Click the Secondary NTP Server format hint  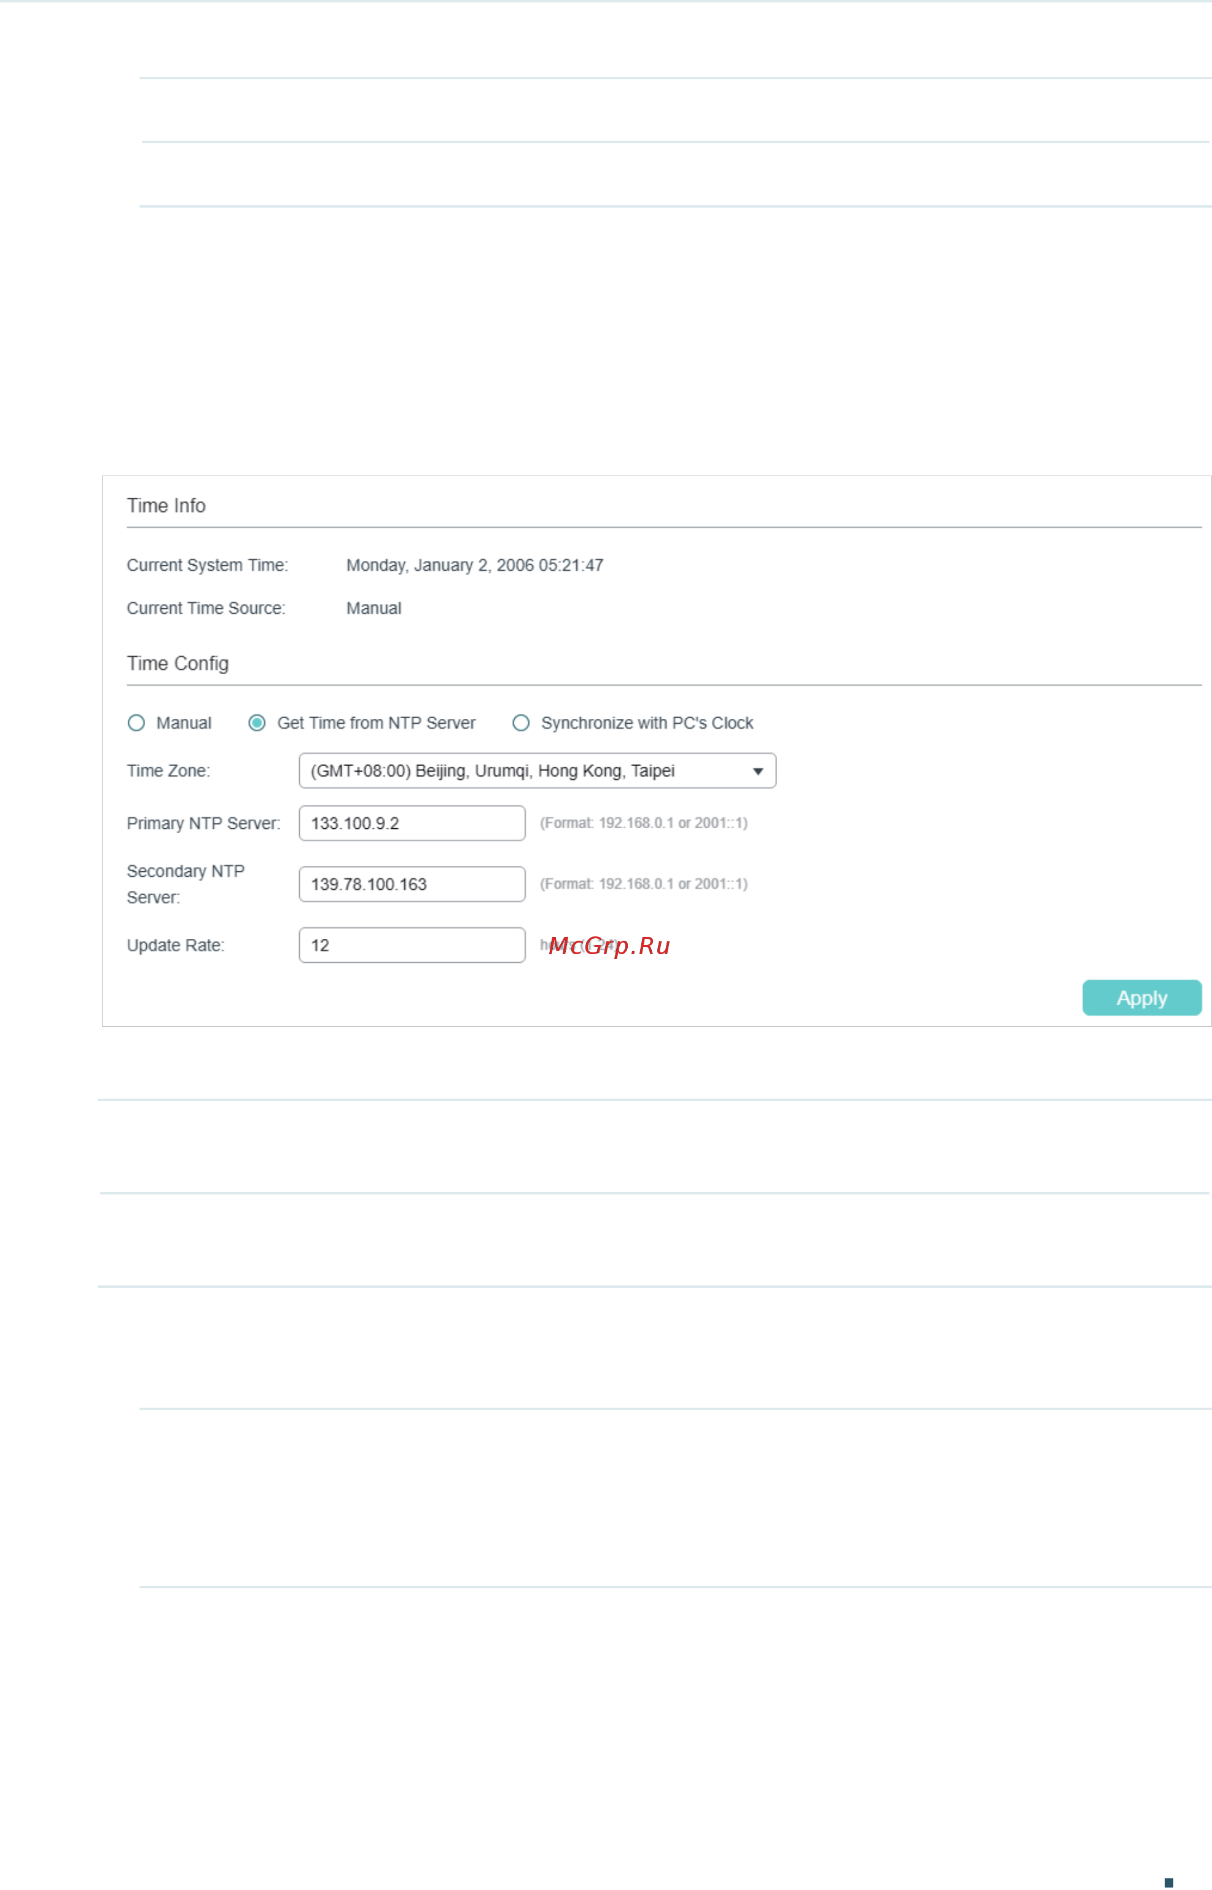(644, 884)
